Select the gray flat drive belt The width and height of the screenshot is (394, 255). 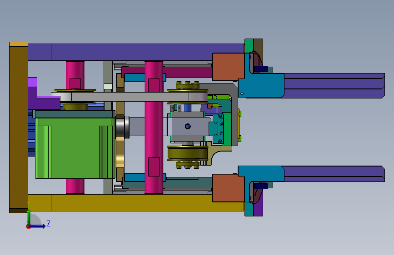pos(130,97)
